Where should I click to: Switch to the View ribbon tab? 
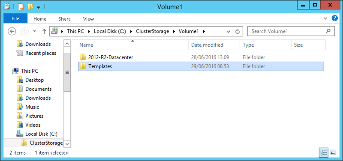pyautogui.click(x=89, y=19)
